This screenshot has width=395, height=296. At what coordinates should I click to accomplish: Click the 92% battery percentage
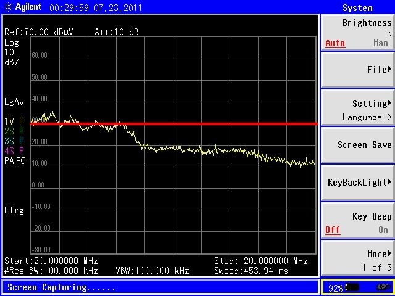click(x=336, y=288)
